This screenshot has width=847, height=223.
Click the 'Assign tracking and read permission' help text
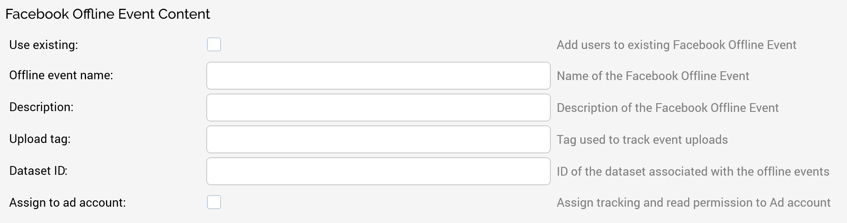click(x=693, y=203)
